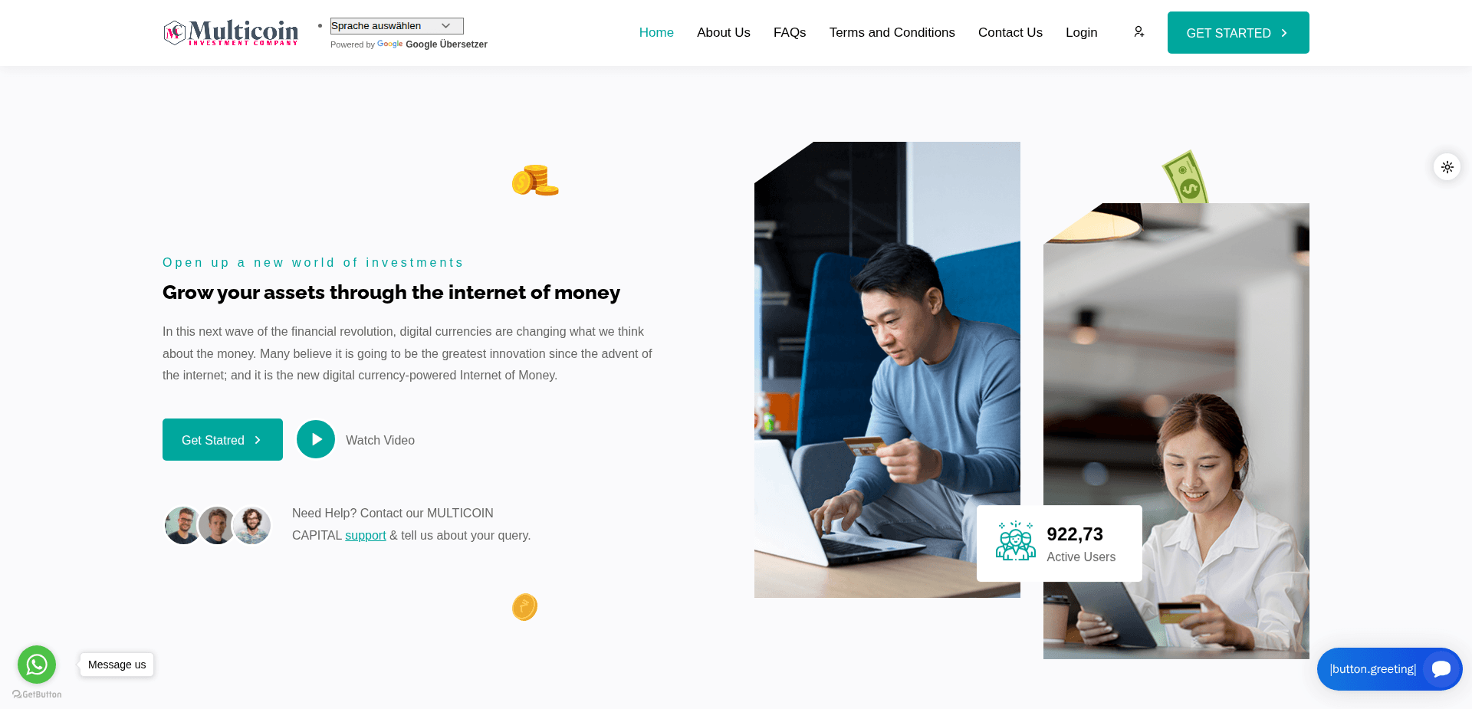The image size is (1472, 709).
Task: Open the user account icon in header
Action: pos(1138,32)
